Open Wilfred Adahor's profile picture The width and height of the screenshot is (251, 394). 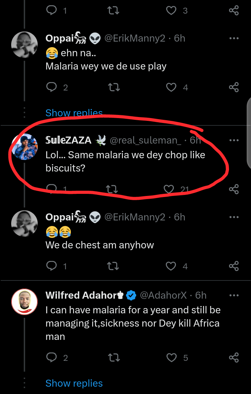pyautogui.click(x=24, y=302)
